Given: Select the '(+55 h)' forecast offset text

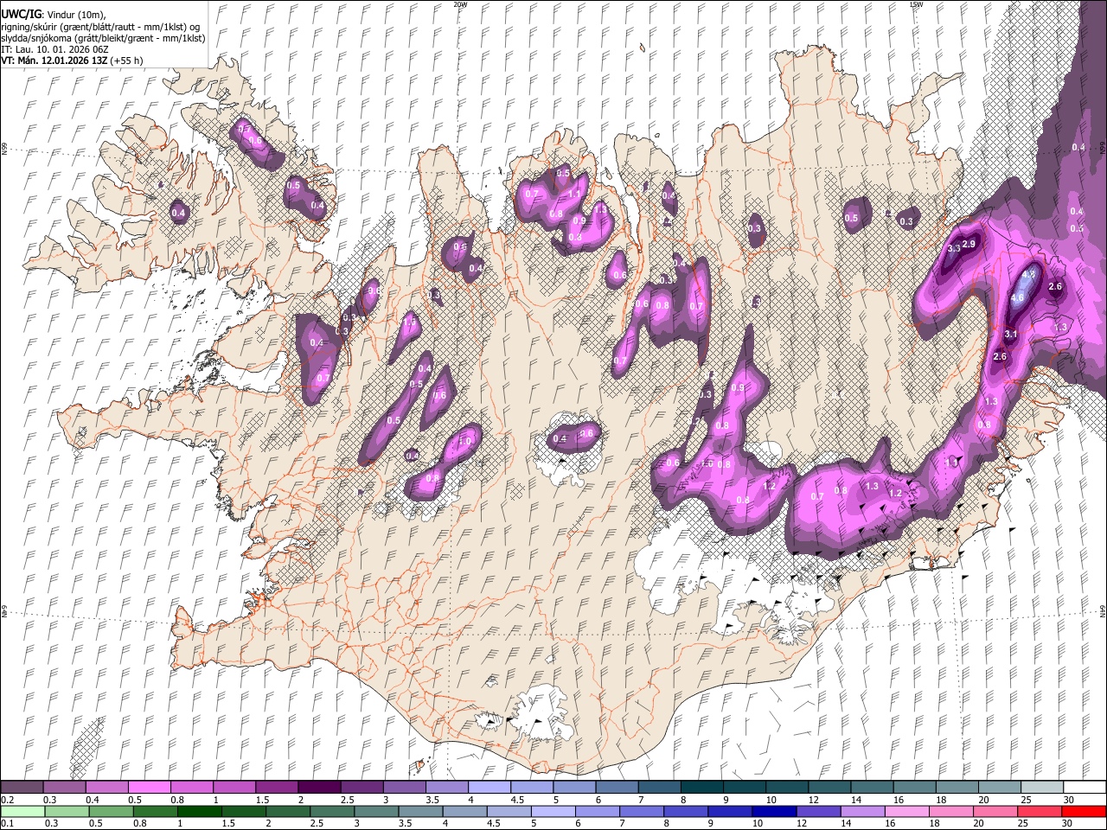Looking at the screenshot, I should tap(126, 61).
